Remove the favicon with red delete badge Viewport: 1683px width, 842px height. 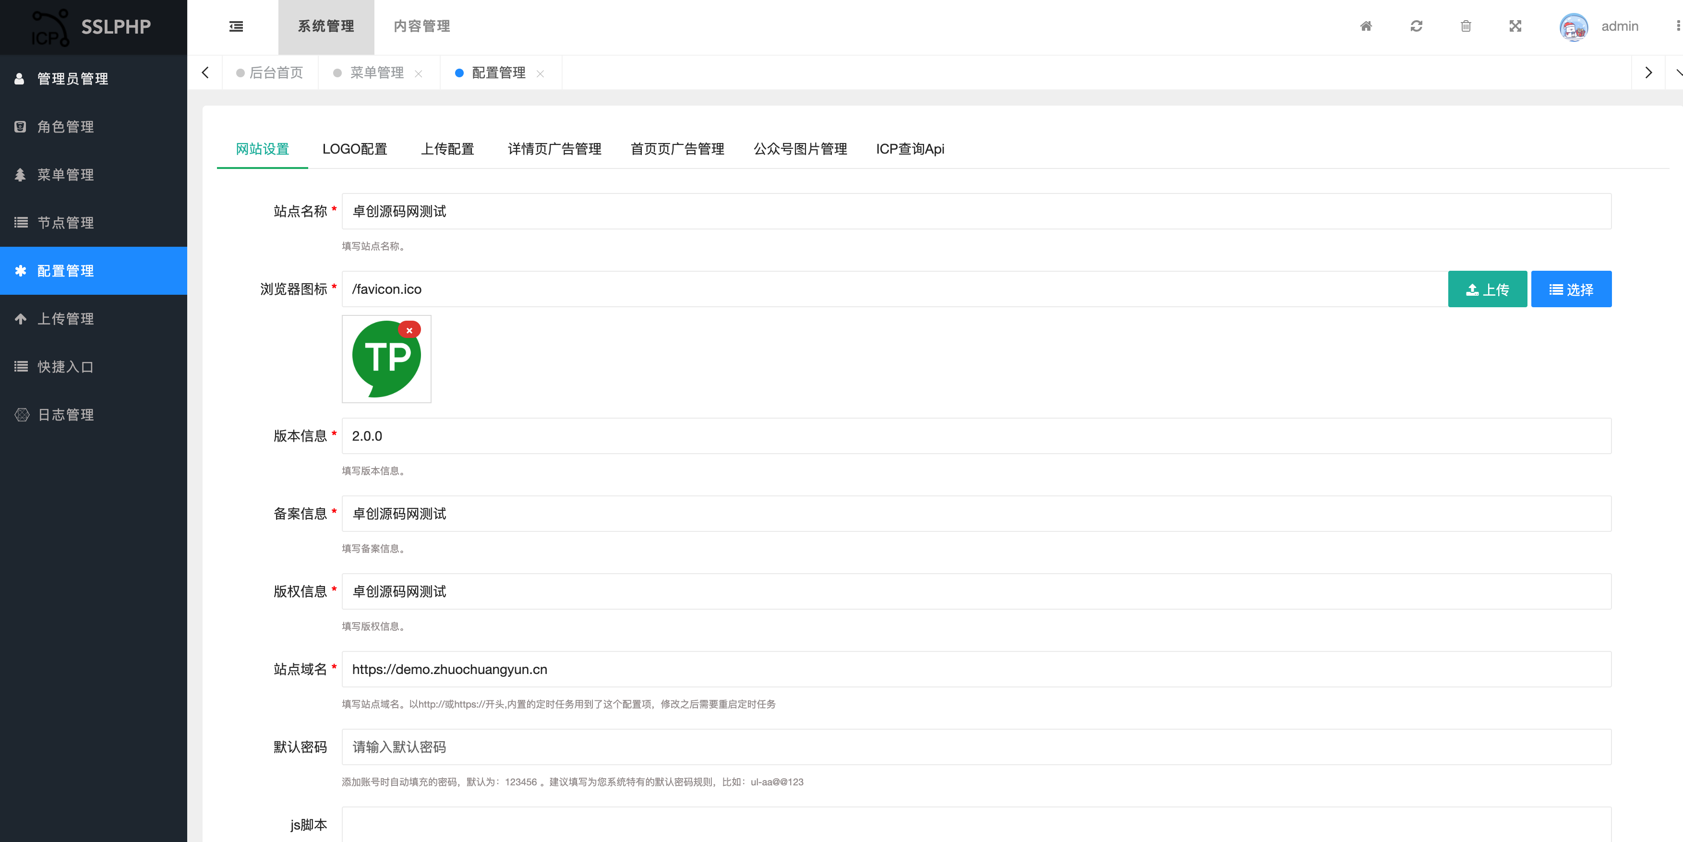coord(409,330)
